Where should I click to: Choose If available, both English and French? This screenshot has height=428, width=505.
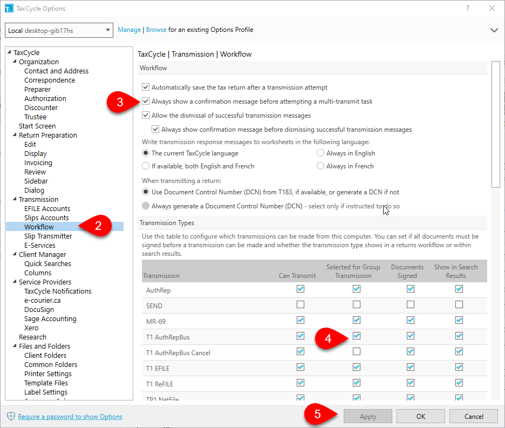coord(146,166)
